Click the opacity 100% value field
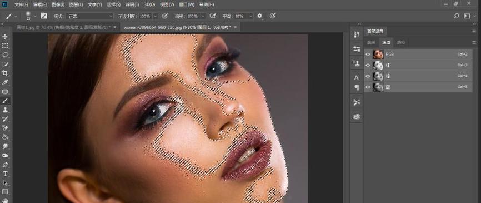Image resolution: width=481 pixels, height=203 pixels. point(145,16)
